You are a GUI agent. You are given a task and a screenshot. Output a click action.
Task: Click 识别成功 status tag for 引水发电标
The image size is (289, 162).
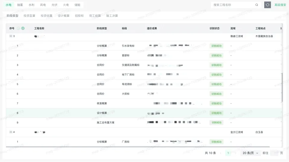[216, 46]
